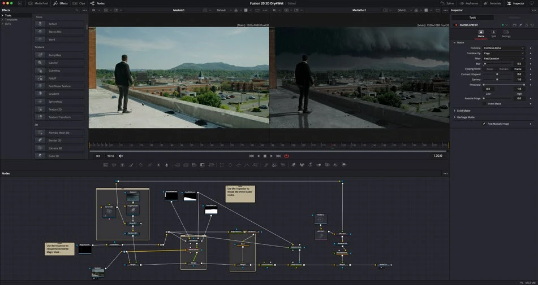
Task: Open the Keyframes editor
Action: (468, 3)
